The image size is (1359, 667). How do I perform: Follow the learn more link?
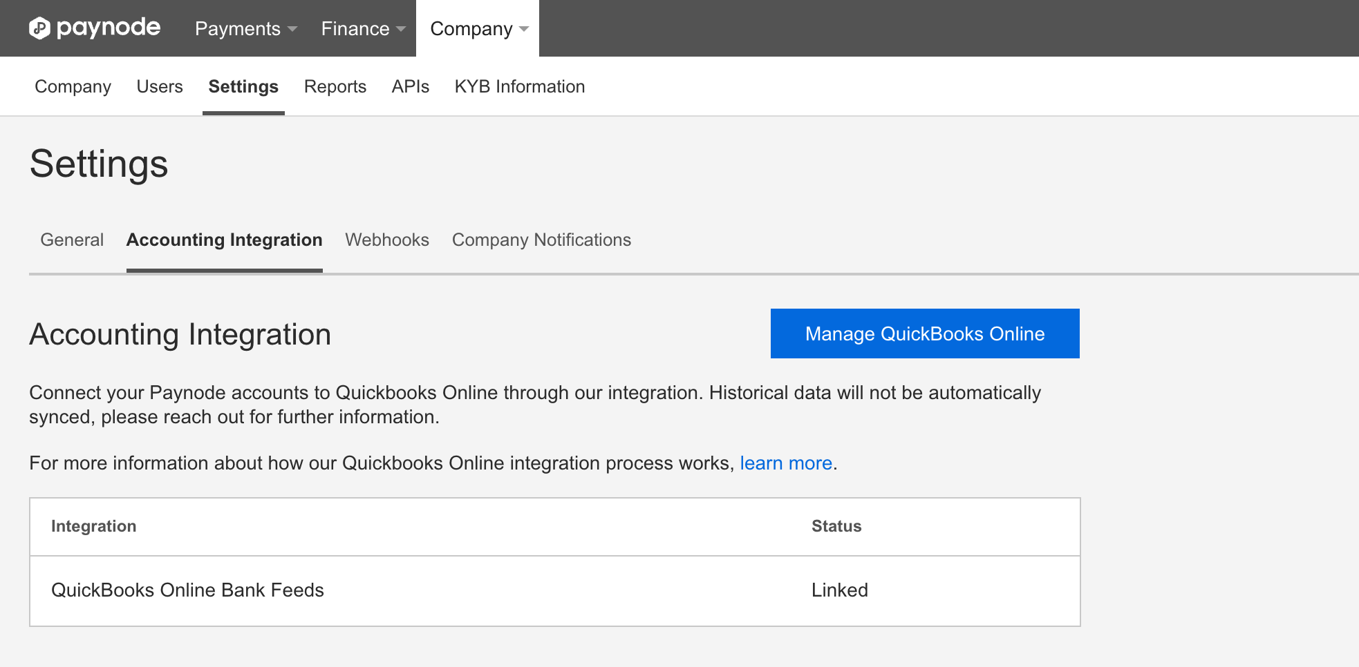786,463
